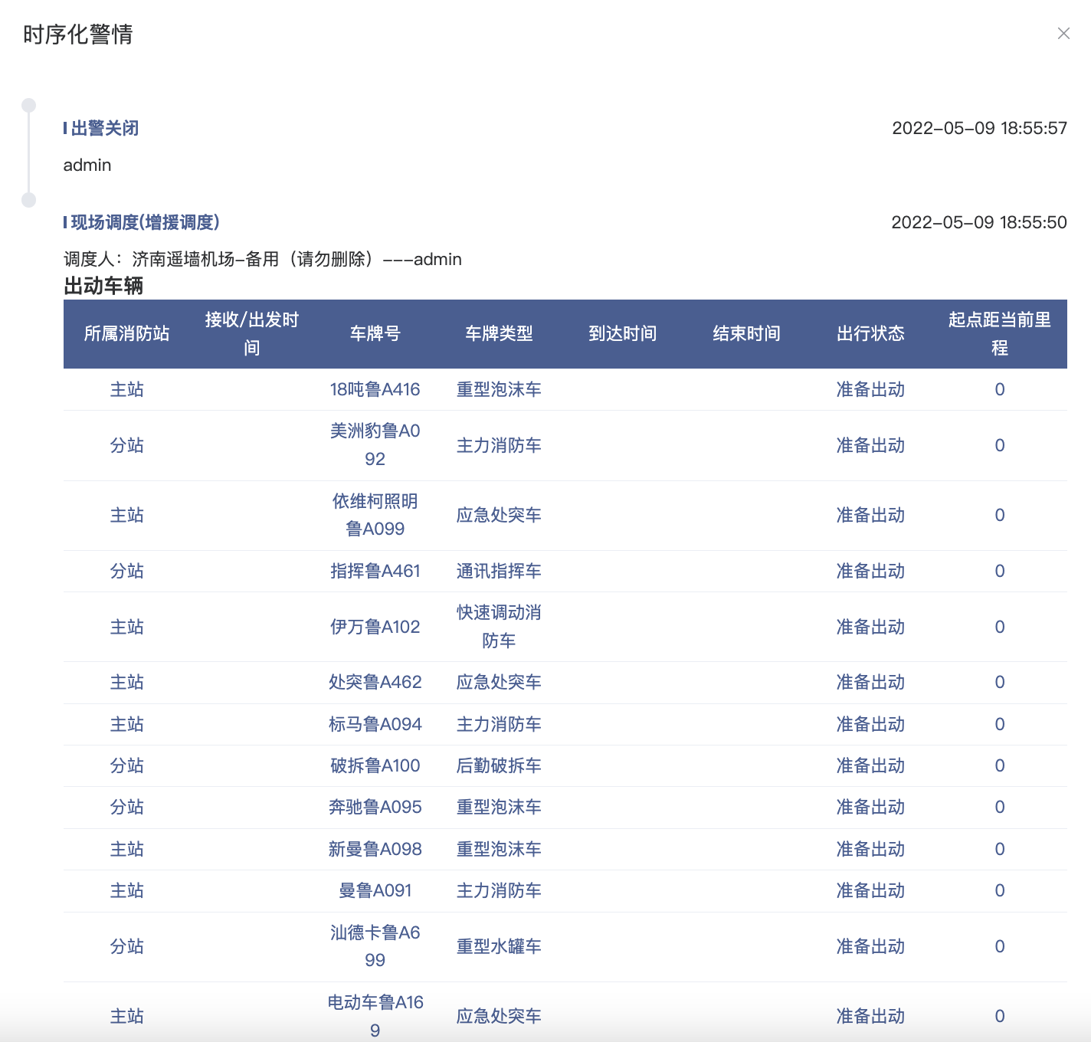Click 重型水罐车 vehicle type cell
Viewport: 1091px width, 1042px height.
coord(499,946)
